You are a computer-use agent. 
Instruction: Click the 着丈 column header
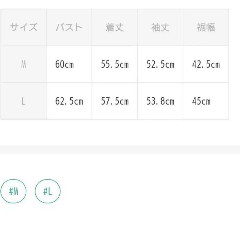pyautogui.click(x=115, y=27)
